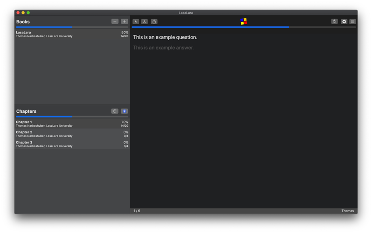Reset question progress with top-right reload icon
Viewport: 372px width, 233px height.
[334, 21]
